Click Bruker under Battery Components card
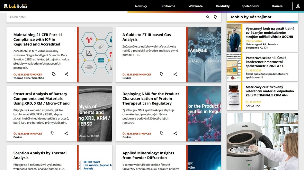This screenshot has height=170, width=304. (x=18, y=137)
